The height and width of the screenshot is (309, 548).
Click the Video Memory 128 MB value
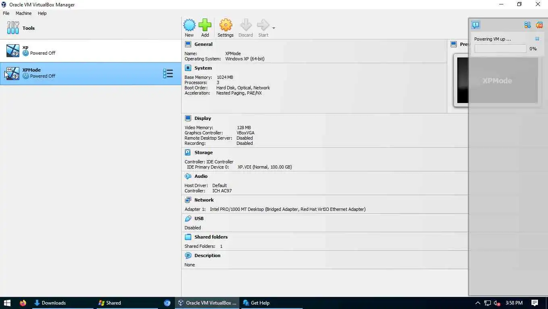tap(244, 128)
